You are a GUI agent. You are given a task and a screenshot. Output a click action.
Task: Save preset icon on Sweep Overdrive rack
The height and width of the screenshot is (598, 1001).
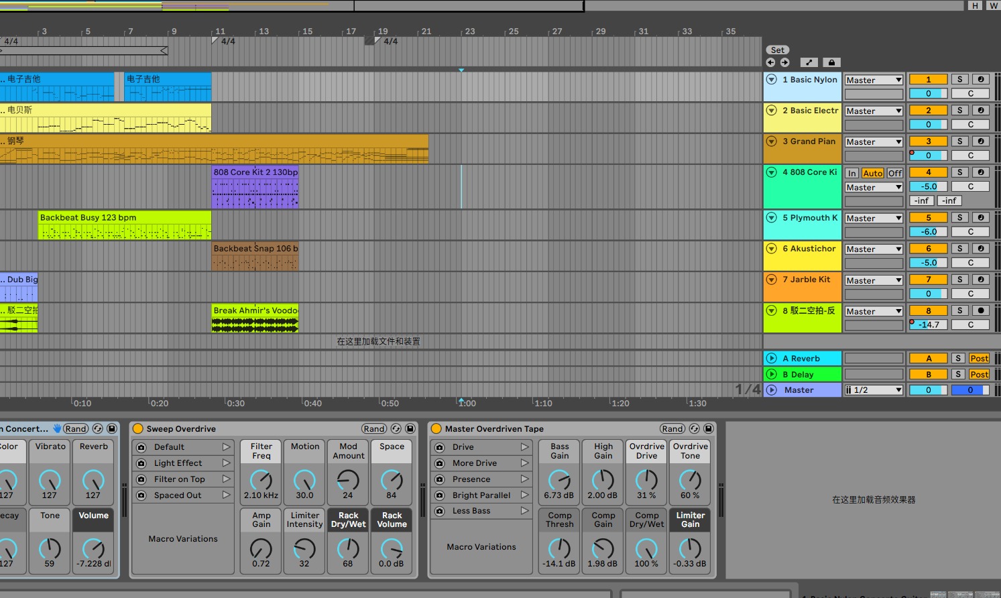(410, 428)
